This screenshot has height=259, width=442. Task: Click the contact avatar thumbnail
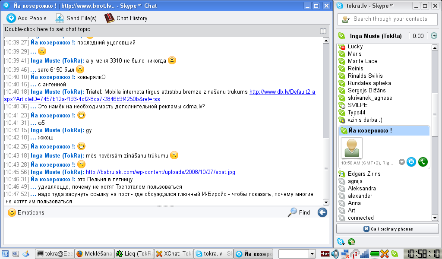click(x=351, y=148)
